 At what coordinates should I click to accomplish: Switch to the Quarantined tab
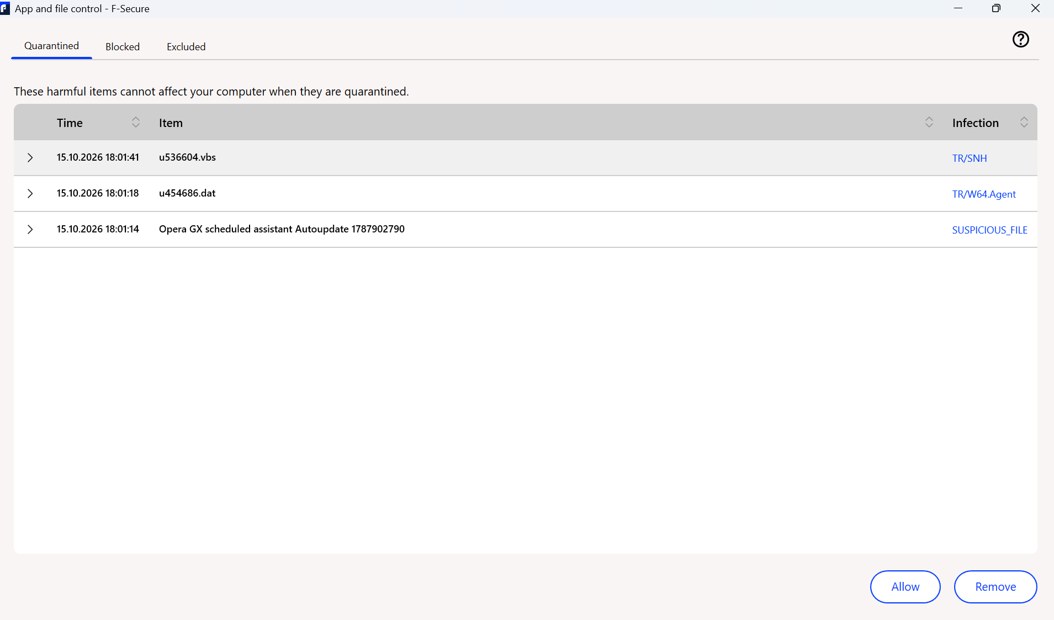tap(51, 46)
